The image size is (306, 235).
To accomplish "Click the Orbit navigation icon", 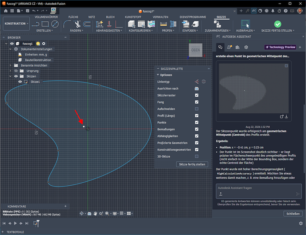I will coord(82,213).
